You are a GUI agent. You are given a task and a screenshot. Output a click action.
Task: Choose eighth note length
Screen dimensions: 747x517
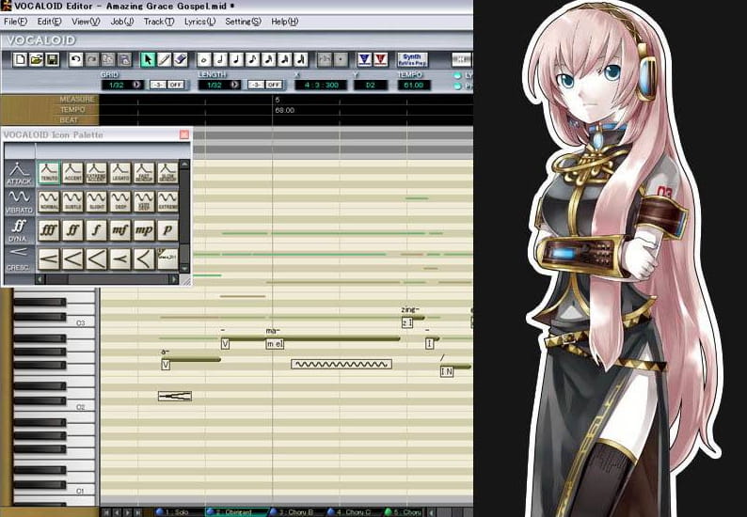click(x=252, y=59)
